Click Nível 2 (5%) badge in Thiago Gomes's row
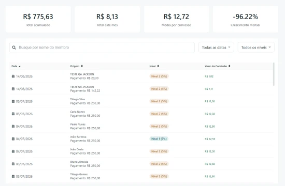 159,176
